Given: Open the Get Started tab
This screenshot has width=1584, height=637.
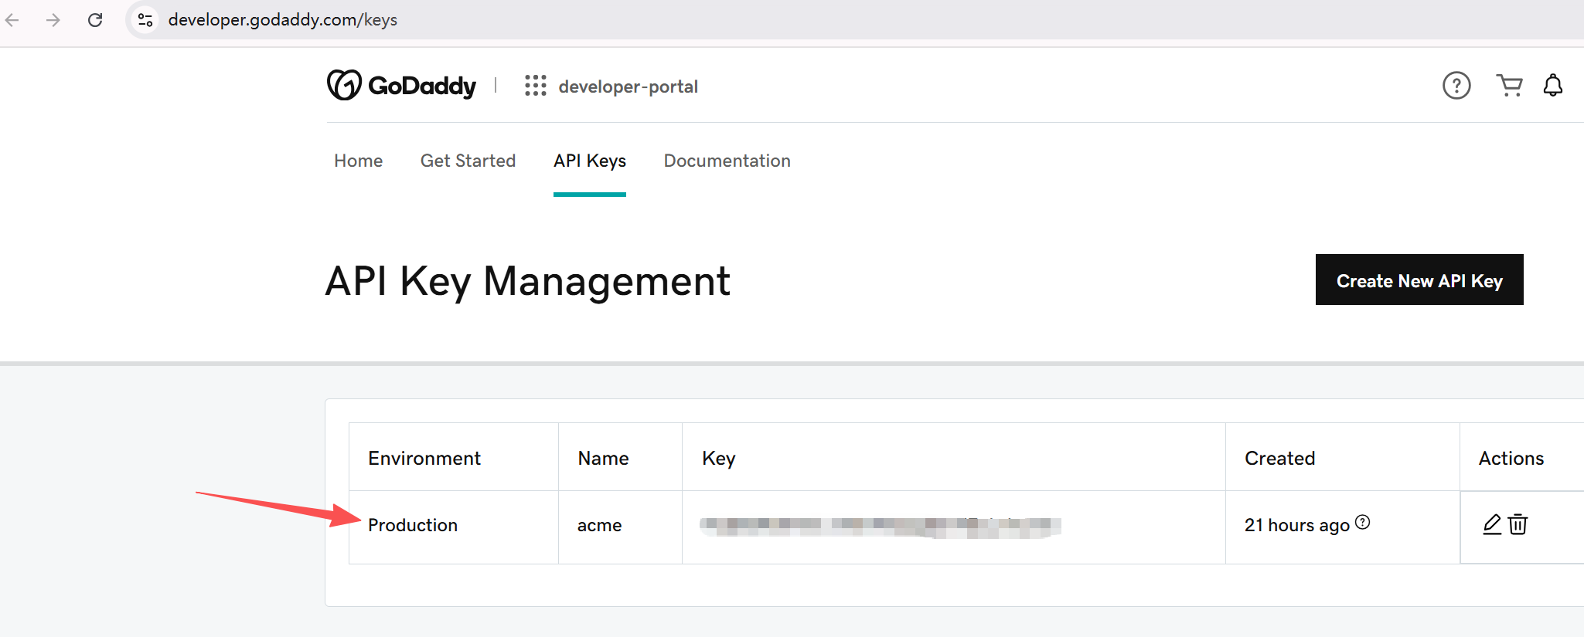Looking at the screenshot, I should coord(468,161).
